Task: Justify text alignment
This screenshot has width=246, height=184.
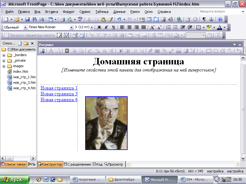Action: point(144,27)
